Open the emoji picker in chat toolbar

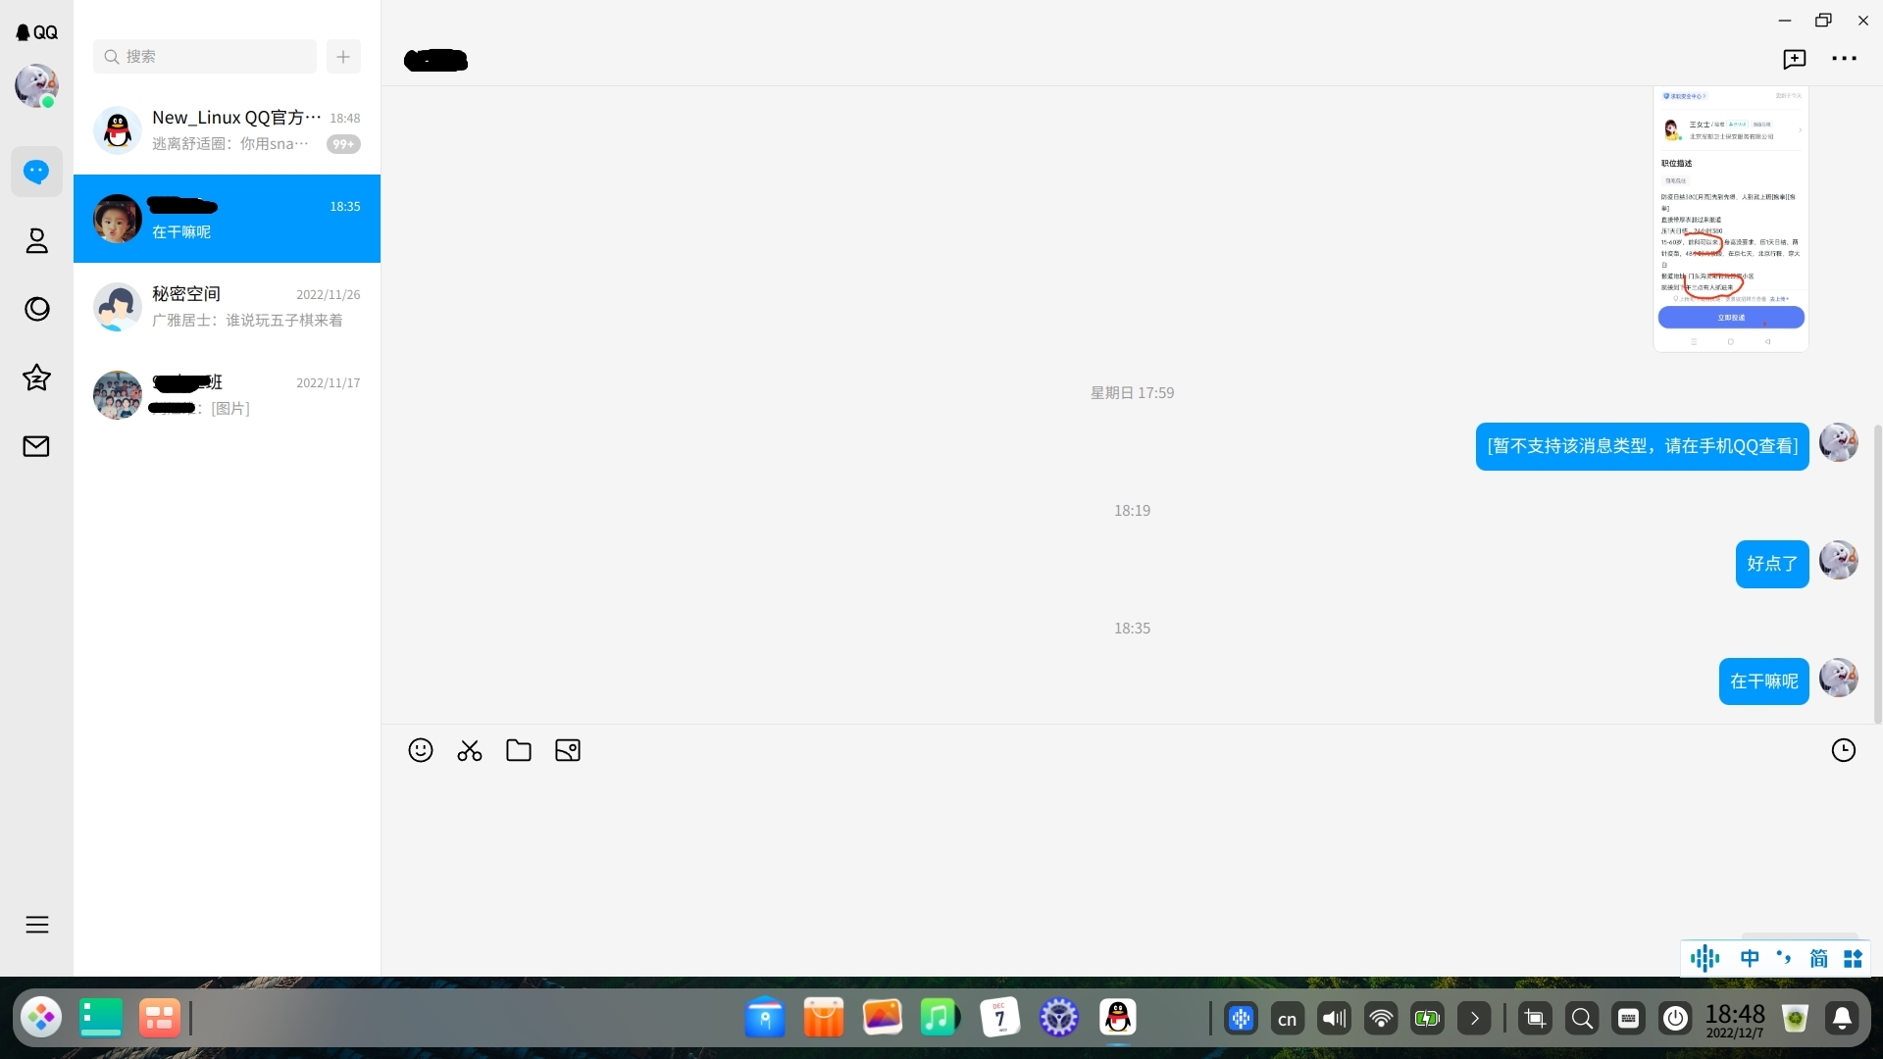(420, 750)
